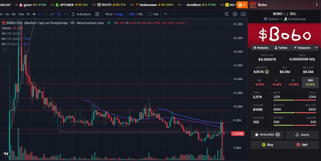
Task: Click the FDV $6.0M box
Action: (285, 70)
